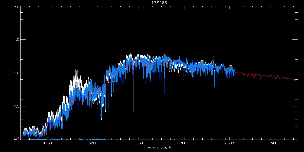Click the Flux y-axis label
Screen dimensions: 304x152
[10, 73]
